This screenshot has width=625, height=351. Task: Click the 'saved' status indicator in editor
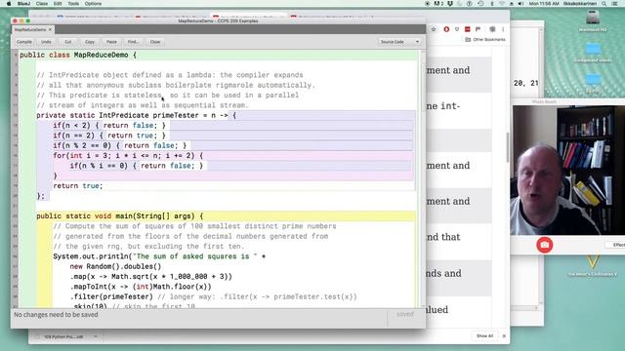(405, 314)
